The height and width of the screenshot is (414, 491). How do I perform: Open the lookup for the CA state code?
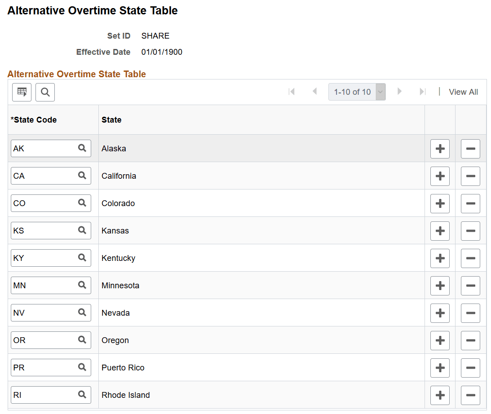[82, 176]
